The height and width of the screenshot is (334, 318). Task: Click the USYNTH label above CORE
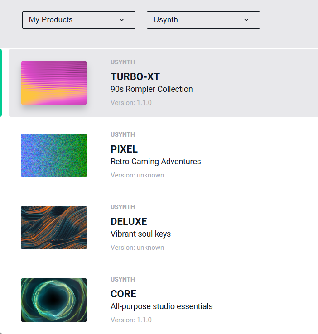pos(123,280)
